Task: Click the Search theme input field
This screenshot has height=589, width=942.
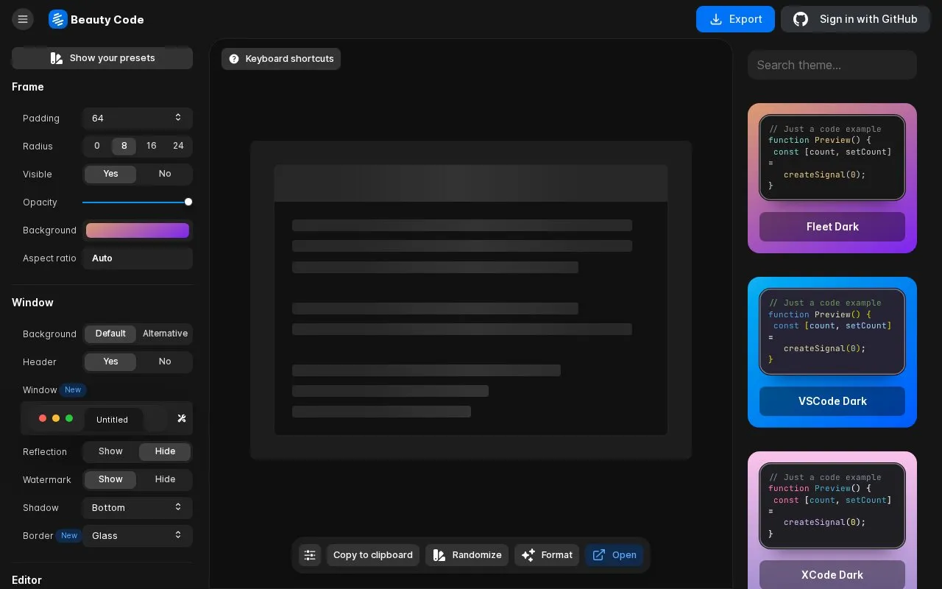Action: (x=832, y=65)
